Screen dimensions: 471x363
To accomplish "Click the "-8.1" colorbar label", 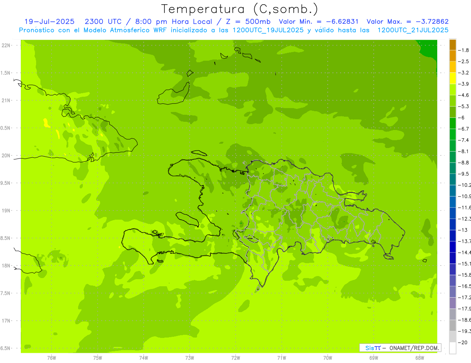I will [463, 151].
